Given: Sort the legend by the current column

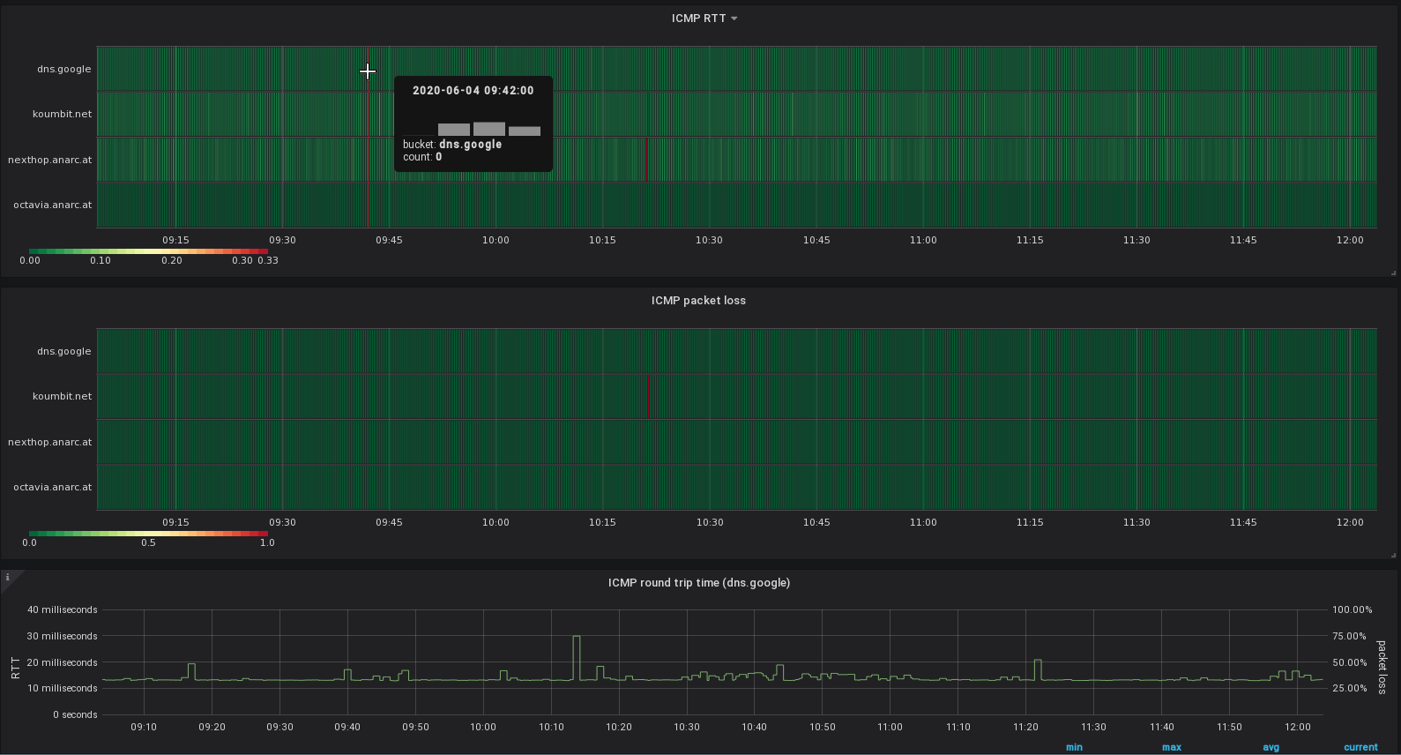Looking at the screenshot, I should [1360, 747].
